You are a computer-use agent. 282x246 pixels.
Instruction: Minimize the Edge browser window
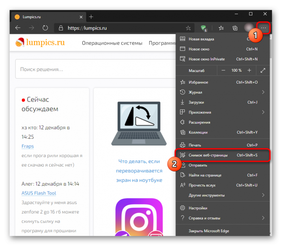pos(236,14)
